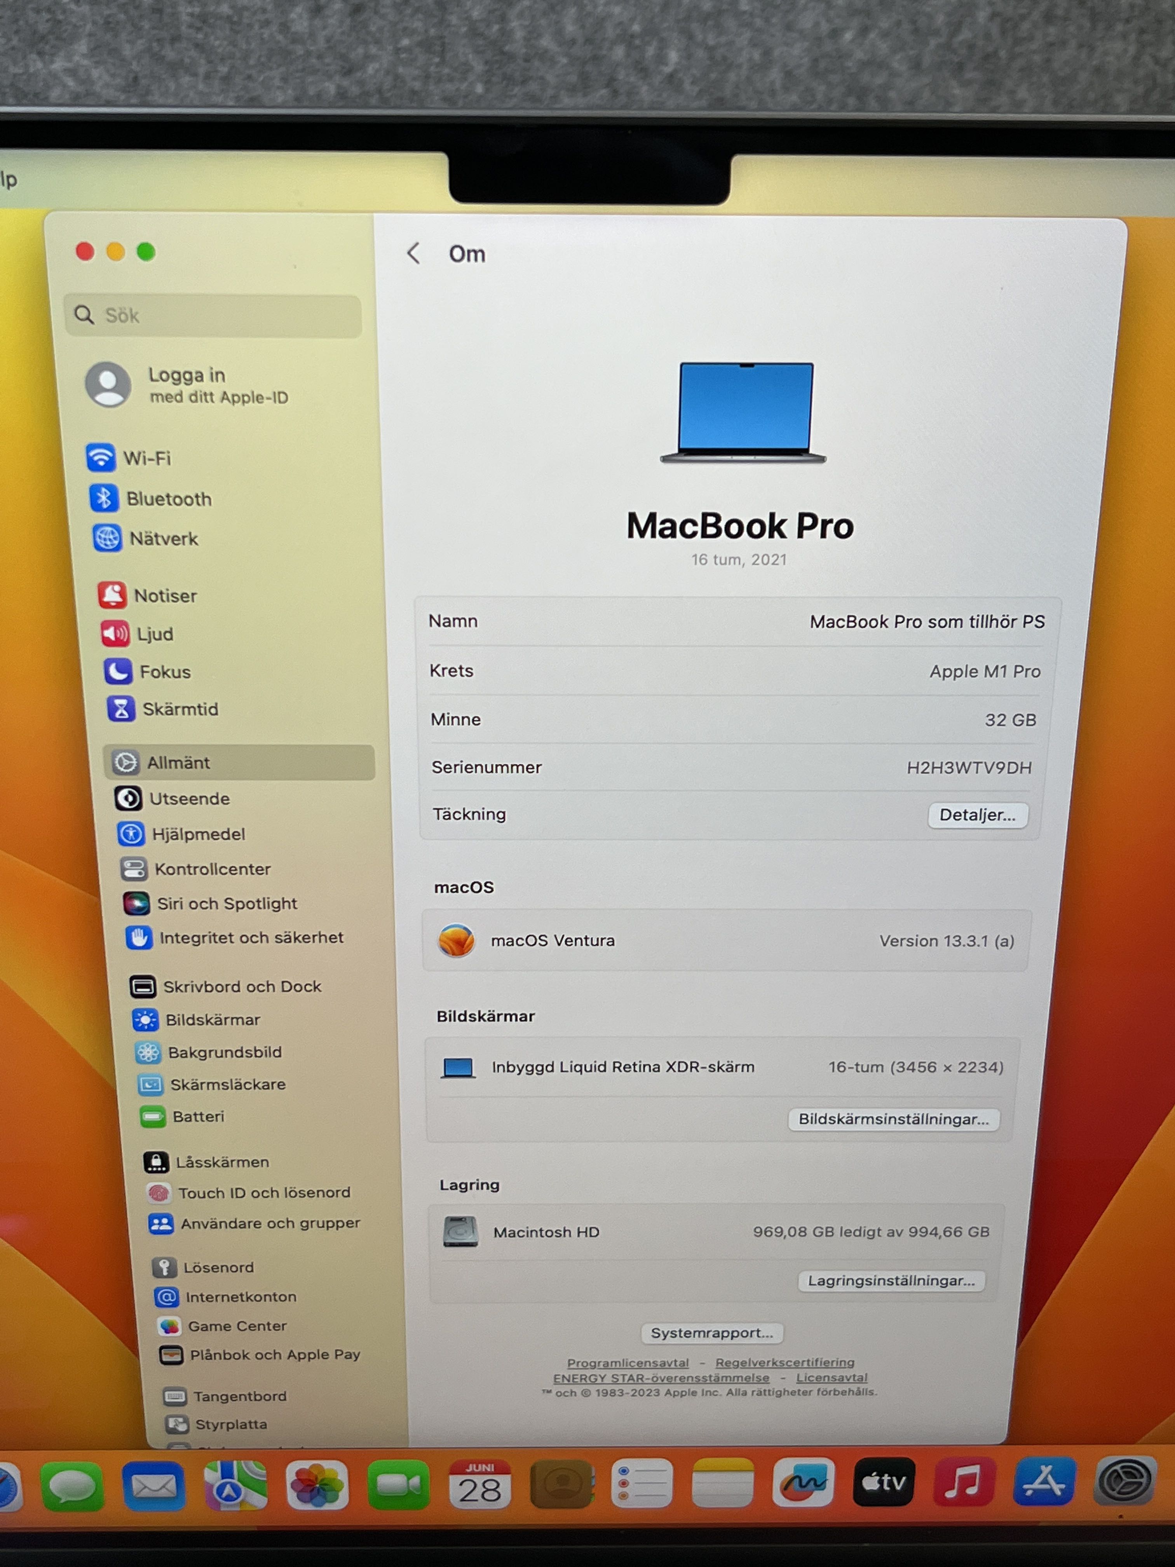Open Ljud sound settings
Viewport: 1175px width, 1567px height.
click(154, 634)
